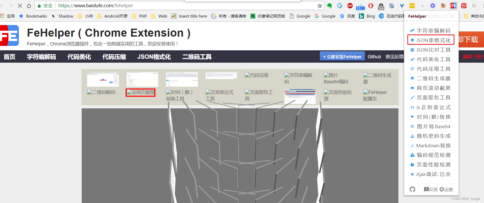Screen dimensions: 484x203
Task: Click the 立即安装FeHelper button
Action: [342, 56]
